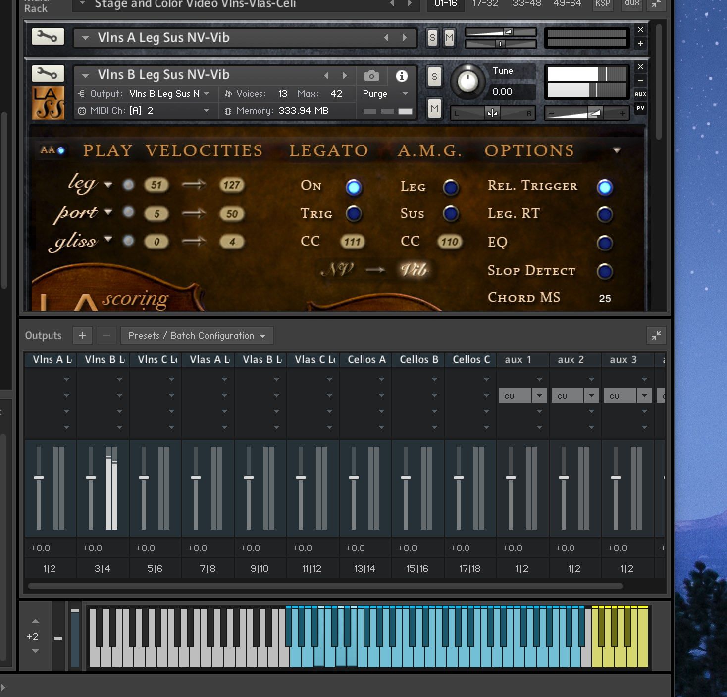Open the gliss articulation dropdown arrow
727x697 pixels.
pyautogui.click(x=108, y=240)
